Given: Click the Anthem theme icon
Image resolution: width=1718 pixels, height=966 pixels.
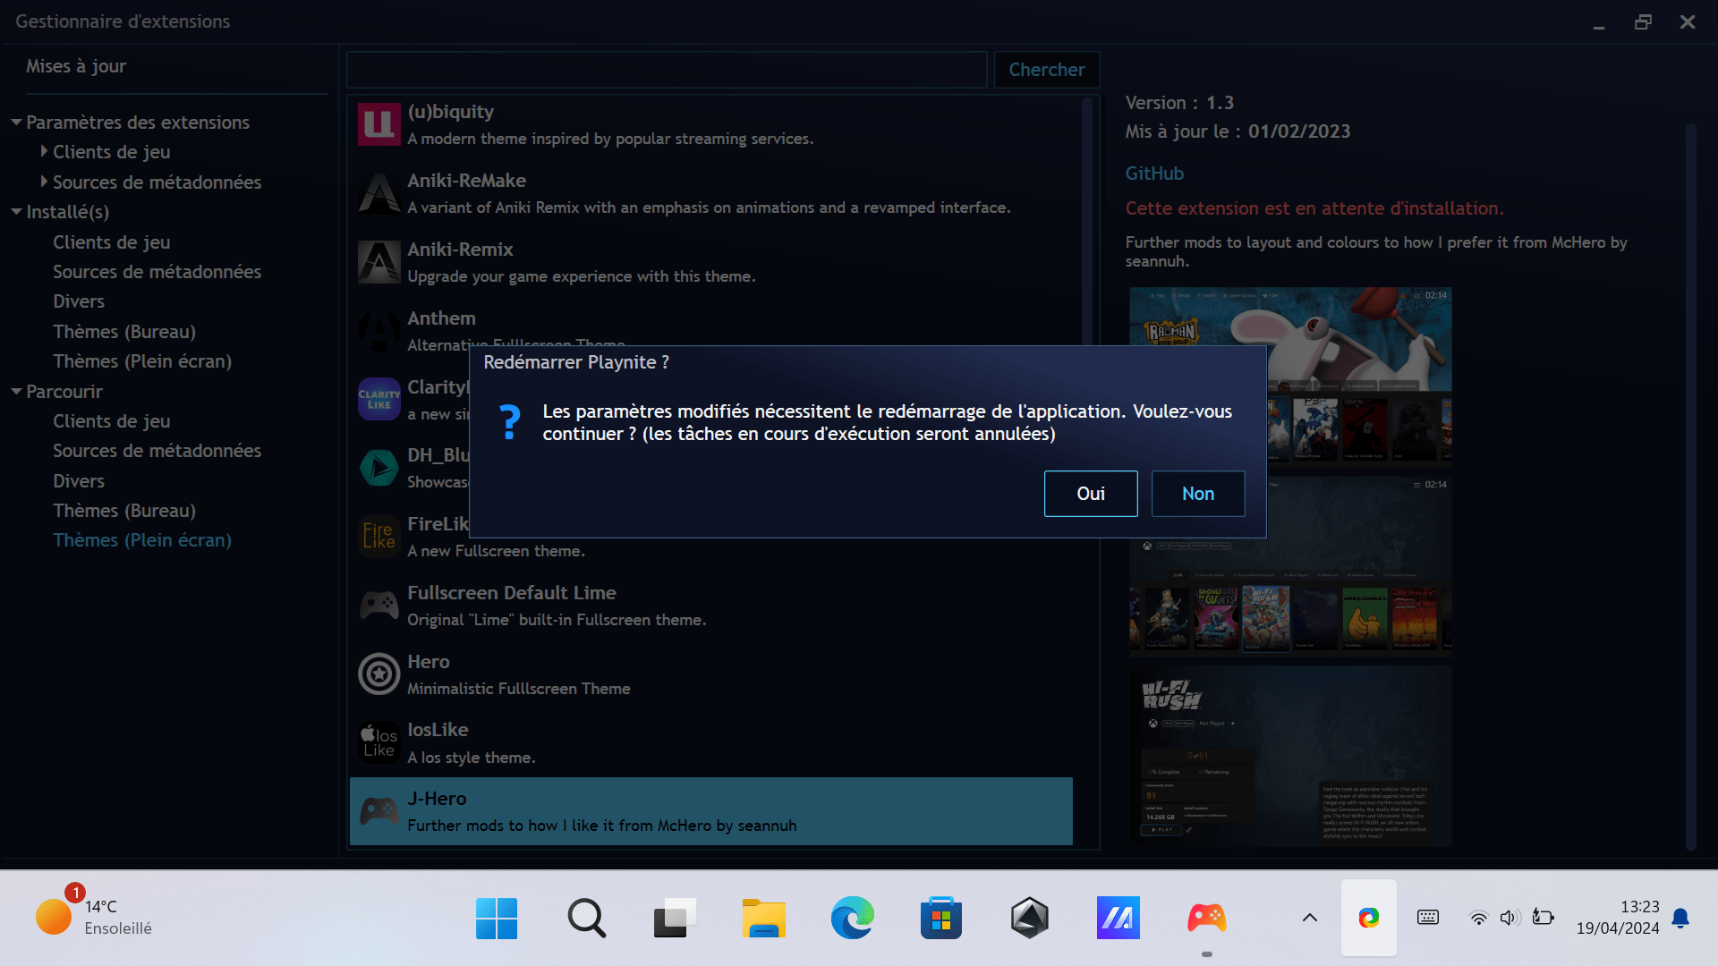Looking at the screenshot, I should [x=379, y=330].
